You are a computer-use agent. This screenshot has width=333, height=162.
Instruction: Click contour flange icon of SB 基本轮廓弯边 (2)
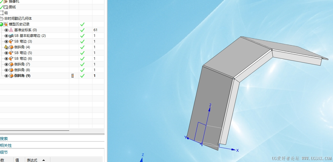click(11, 36)
